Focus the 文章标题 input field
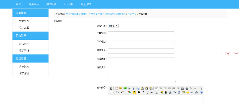Screen dimensions: 239x106 (x=141, y=34)
